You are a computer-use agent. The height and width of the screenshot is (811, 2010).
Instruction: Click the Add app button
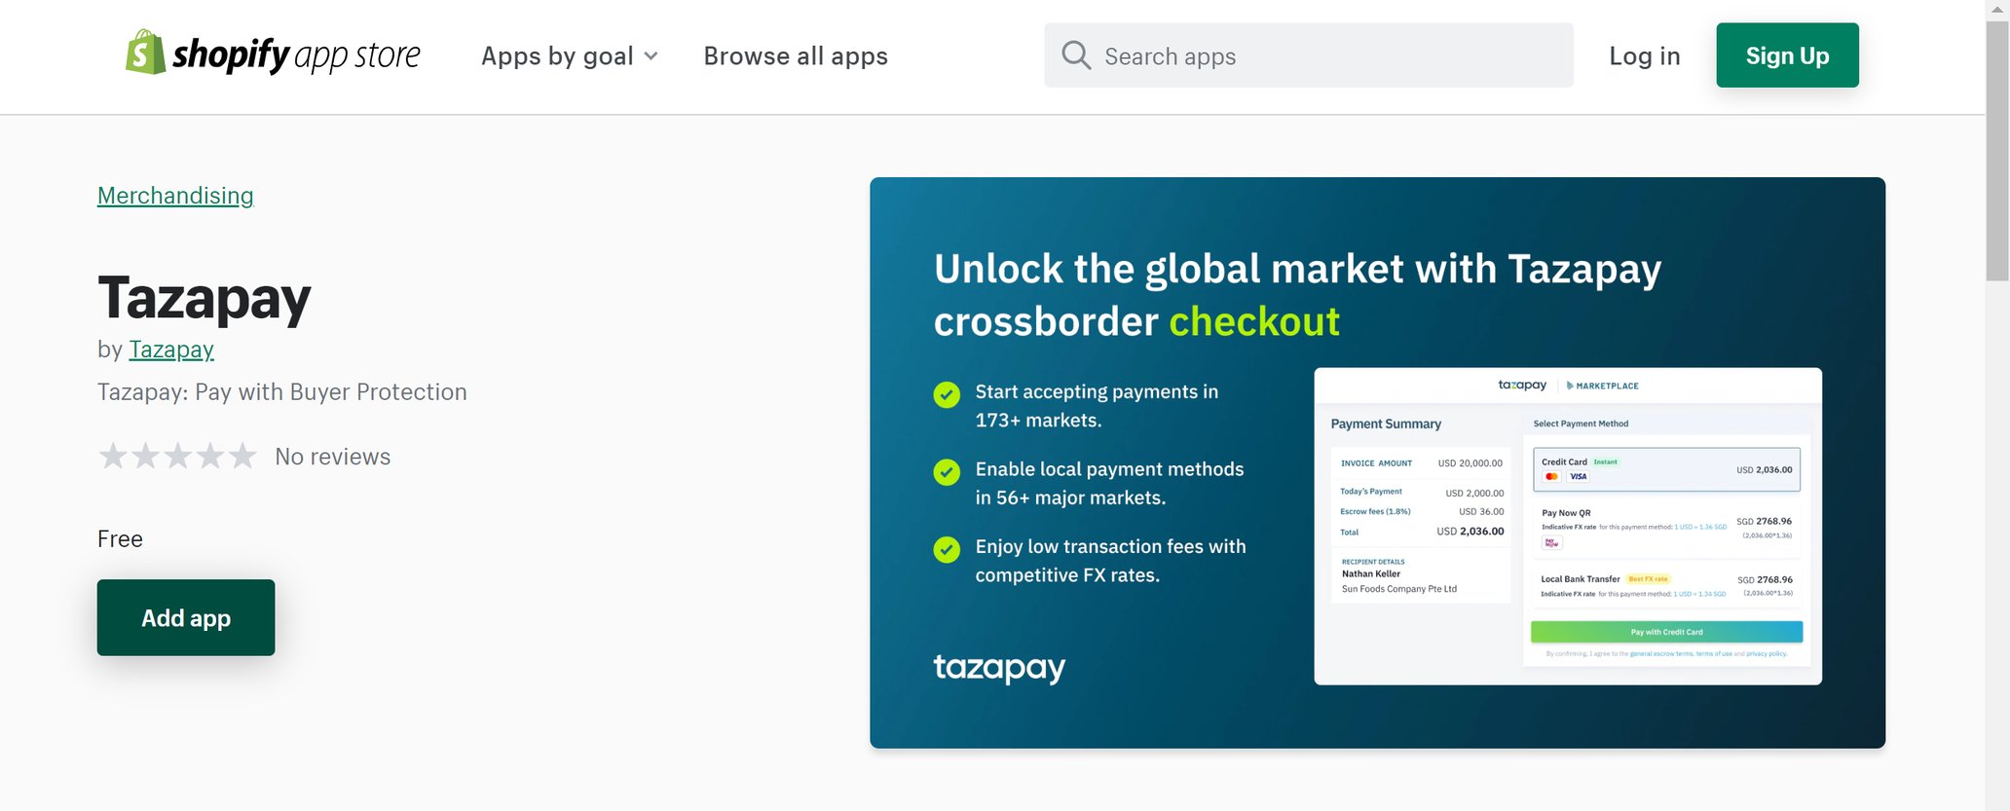(186, 617)
